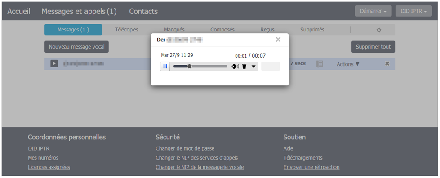Pause the voicemail playback

tap(165, 67)
